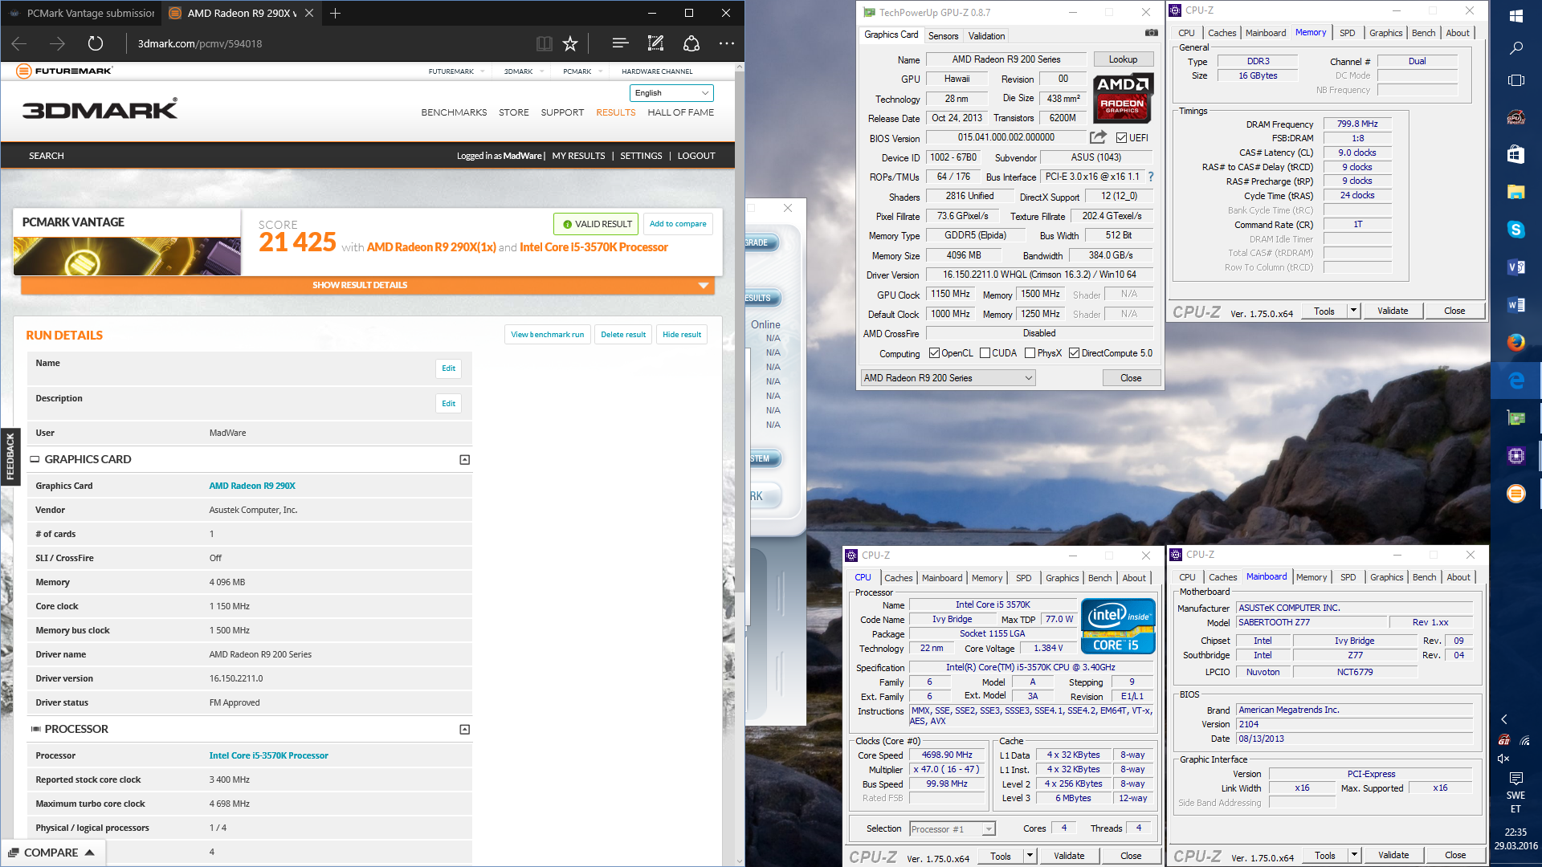Image resolution: width=1542 pixels, height=867 pixels.
Task: Open the Action Center notification icon
Action: pyautogui.click(x=1516, y=778)
